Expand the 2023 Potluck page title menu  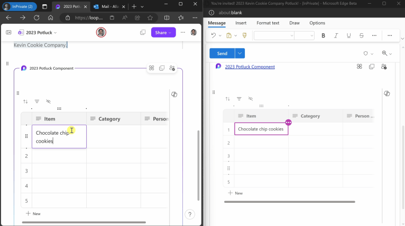(56, 33)
